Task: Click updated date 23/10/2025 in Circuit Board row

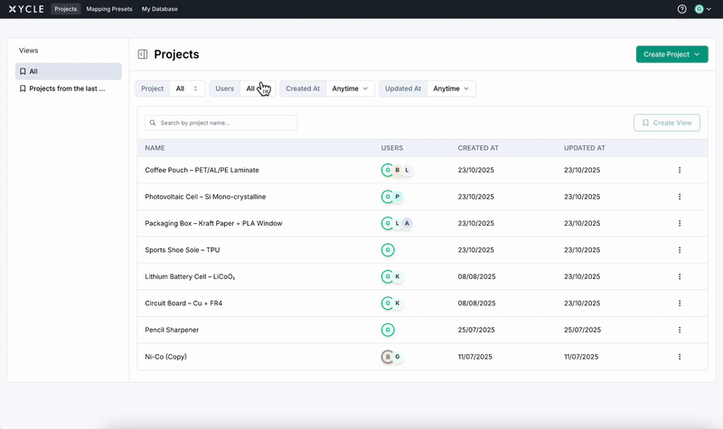Action: tap(582, 303)
